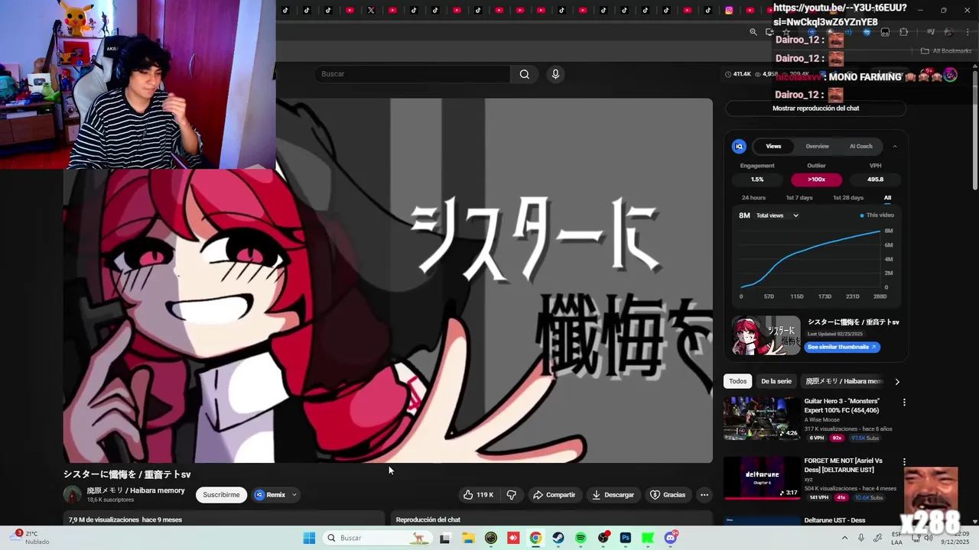The image size is (979, 550).
Task: Click the Compartir share button
Action: click(x=554, y=495)
